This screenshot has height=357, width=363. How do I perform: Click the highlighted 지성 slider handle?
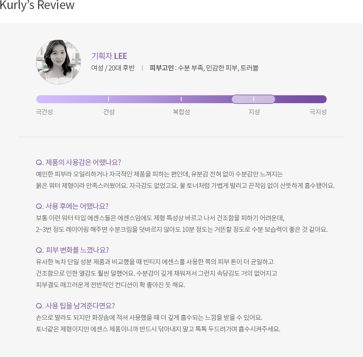pos(253,99)
